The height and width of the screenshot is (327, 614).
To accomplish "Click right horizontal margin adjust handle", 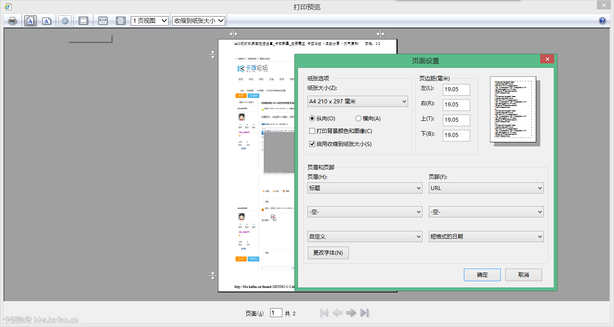I will (380, 34).
